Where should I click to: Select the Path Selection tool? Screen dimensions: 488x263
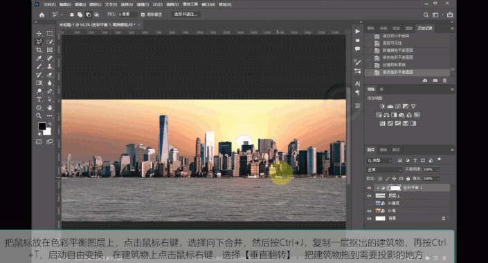(49, 99)
